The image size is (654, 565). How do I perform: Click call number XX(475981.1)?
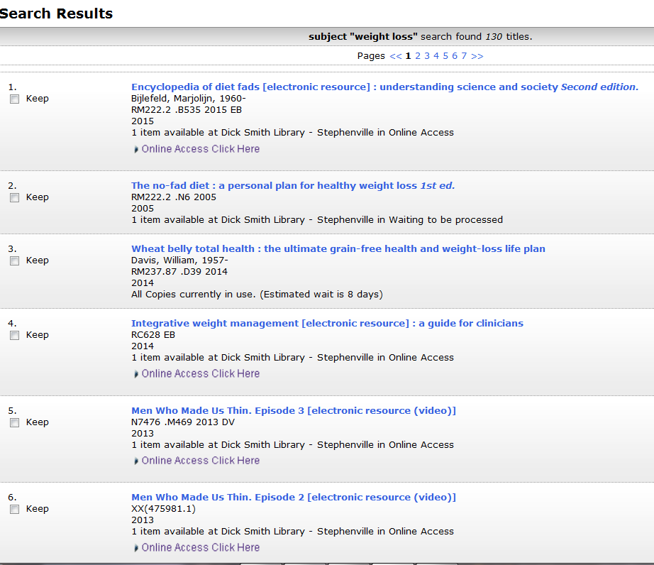pyautogui.click(x=163, y=509)
